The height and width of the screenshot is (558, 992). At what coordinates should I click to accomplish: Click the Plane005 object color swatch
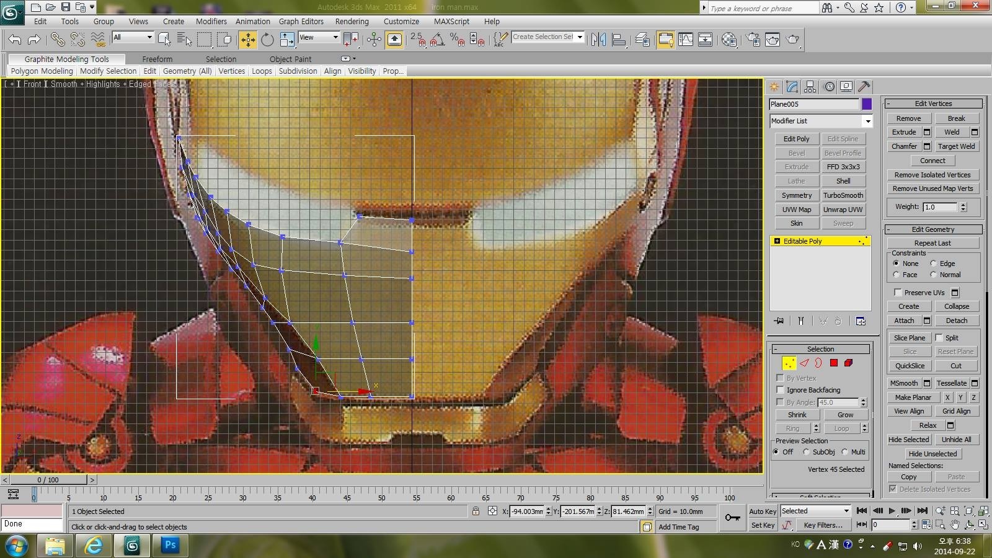coord(867,104)
